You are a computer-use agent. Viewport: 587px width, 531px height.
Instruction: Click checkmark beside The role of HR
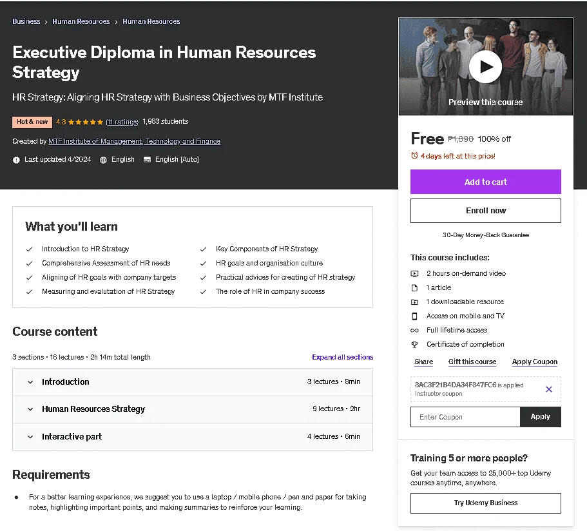coord(203,292)
